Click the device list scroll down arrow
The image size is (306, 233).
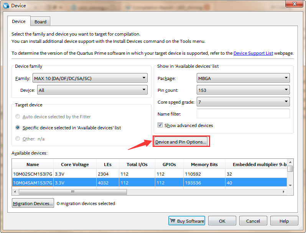(x=290, y=185)
